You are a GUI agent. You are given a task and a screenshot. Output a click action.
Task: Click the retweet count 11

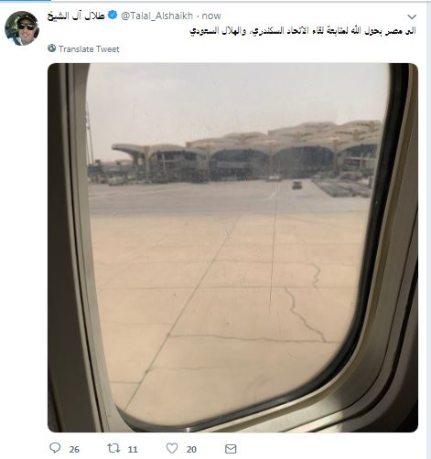coord(133,449)
